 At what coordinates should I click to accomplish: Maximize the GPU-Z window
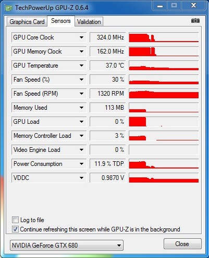(174, 6)
